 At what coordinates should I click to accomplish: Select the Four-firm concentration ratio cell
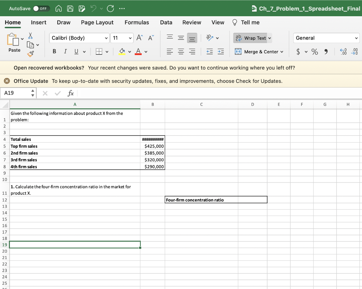[x=202, y=200]
